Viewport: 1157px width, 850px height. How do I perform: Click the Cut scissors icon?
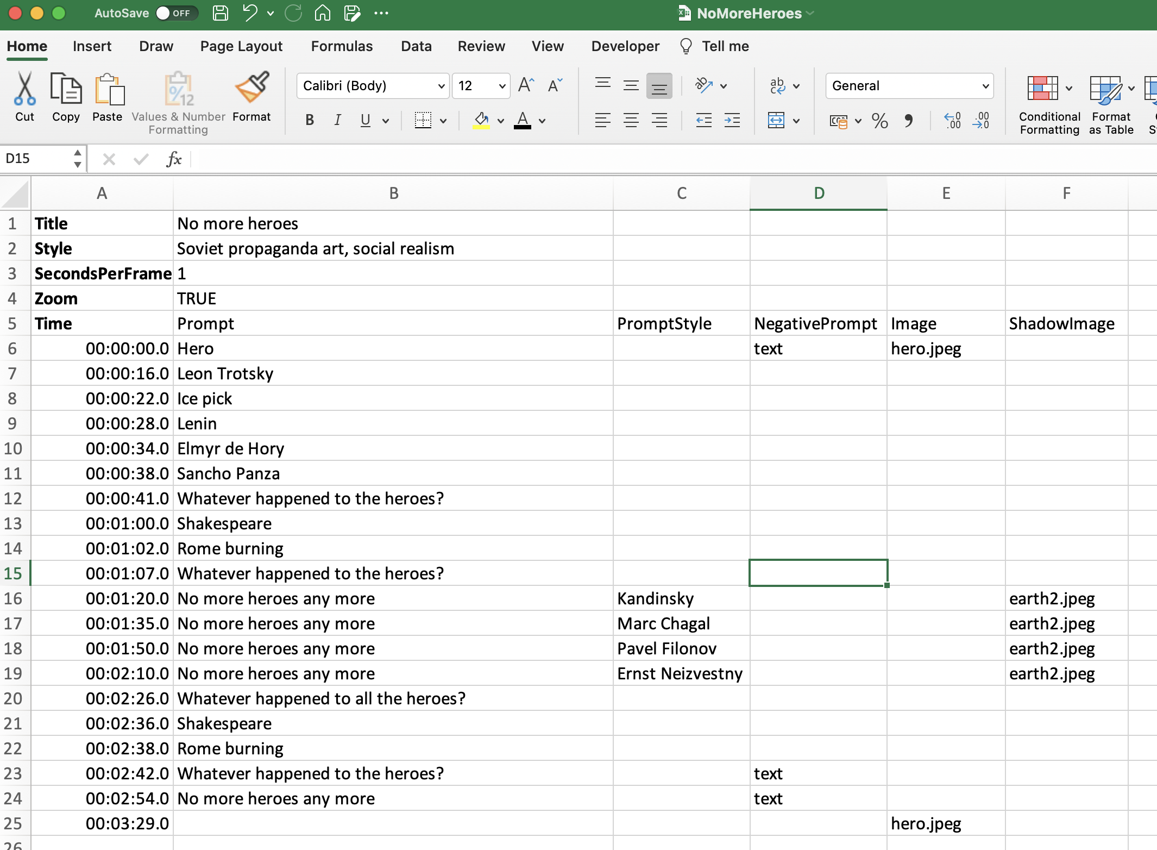[x=24, y=89]
